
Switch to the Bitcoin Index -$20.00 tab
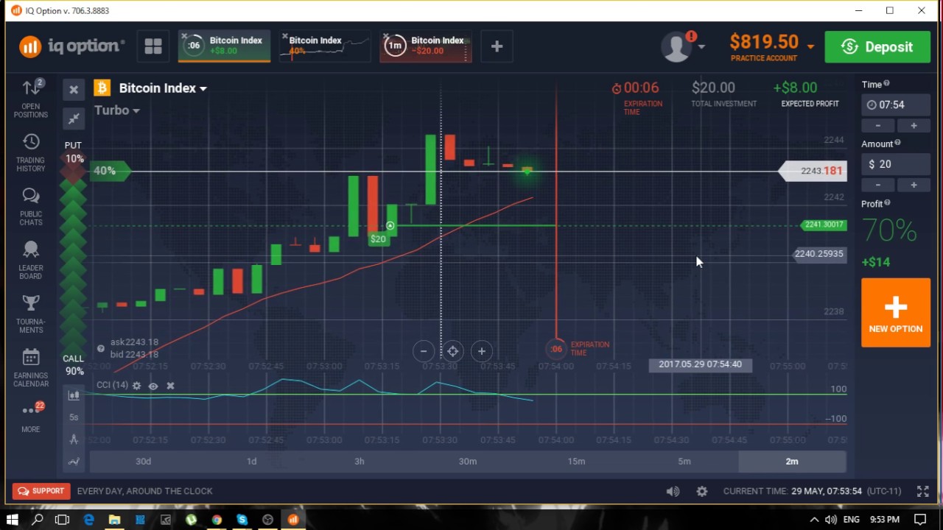[x=426, y=46]
